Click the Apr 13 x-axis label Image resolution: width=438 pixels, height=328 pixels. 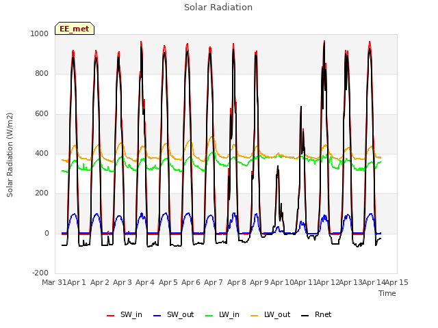[351, 282]
